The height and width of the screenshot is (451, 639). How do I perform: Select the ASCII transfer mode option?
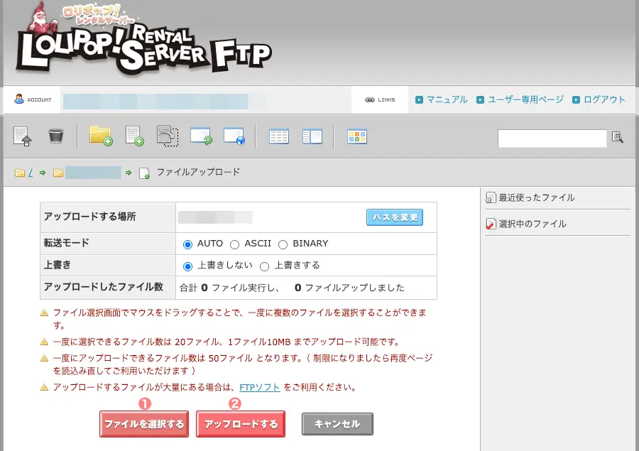coord(234,244)
